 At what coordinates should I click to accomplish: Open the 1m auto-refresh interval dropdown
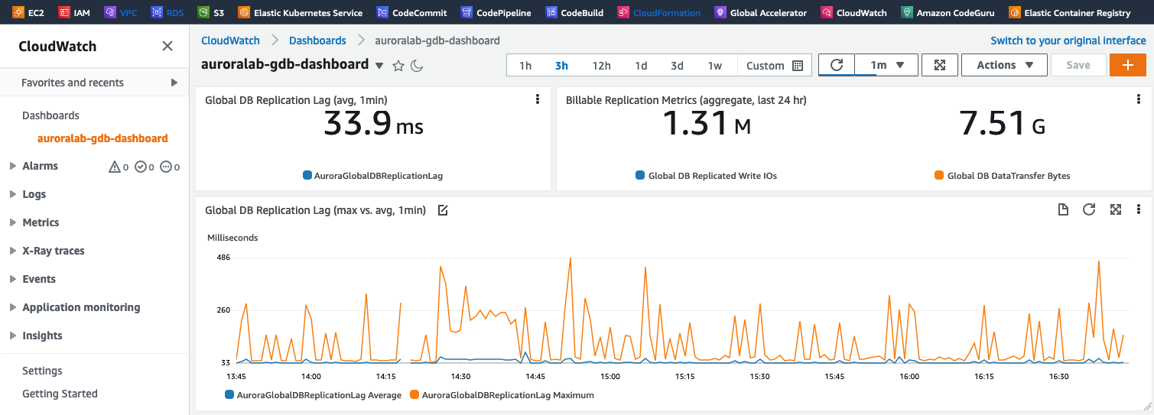click(x=887, y=65)
